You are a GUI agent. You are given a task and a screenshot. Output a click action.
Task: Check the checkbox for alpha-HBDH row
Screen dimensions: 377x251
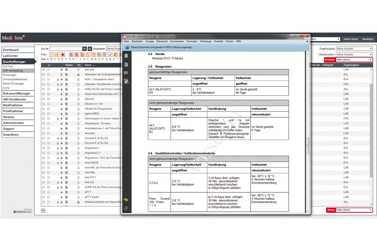48,114
